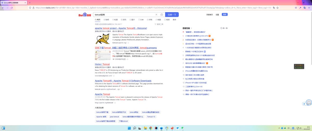312x131 pixels.
Task: Click the Baidu logo
Action: [85, 15]
